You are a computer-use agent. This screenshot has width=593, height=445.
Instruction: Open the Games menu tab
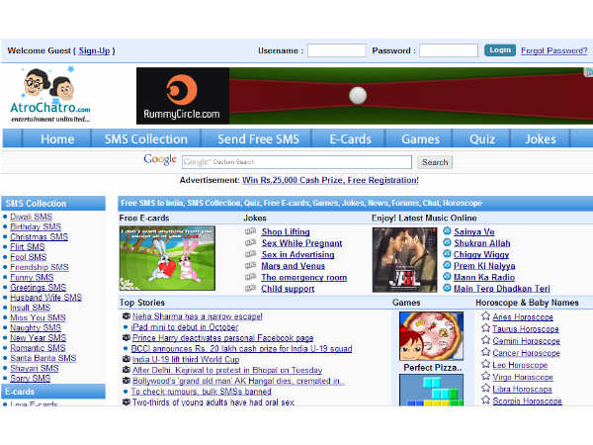(420, 138)
